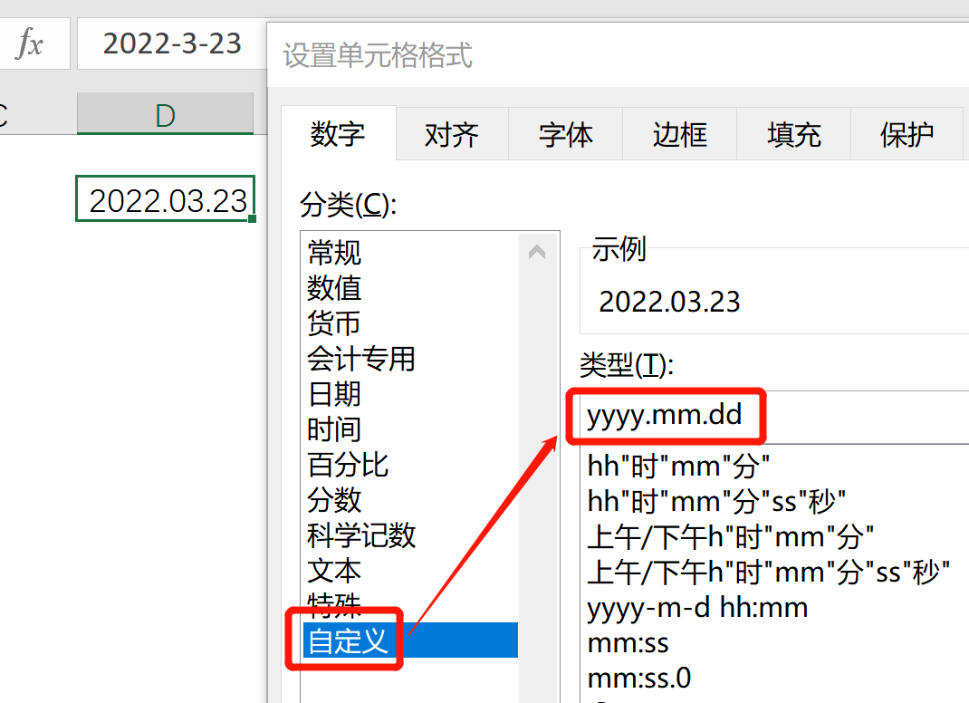Image resolution: width=969 pixels, height=703 pixels.
Task: Pick 分数 category
Action: 410,499
